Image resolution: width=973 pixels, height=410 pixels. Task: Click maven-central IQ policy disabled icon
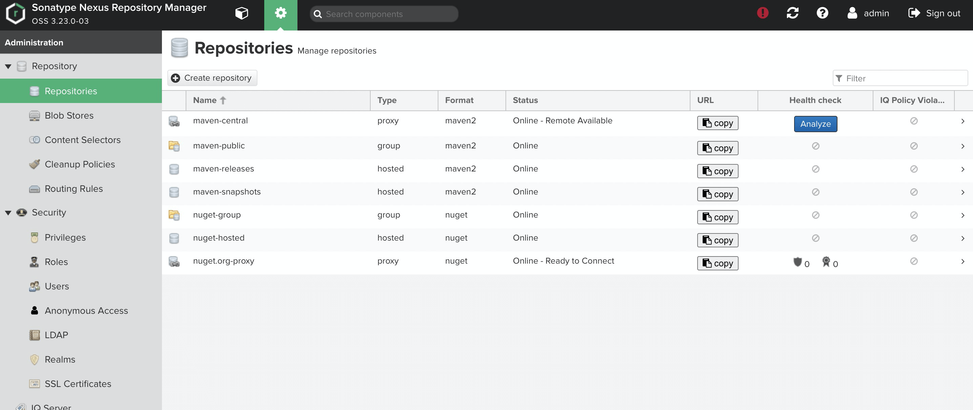pyautogui.click(x=914, y=121)
